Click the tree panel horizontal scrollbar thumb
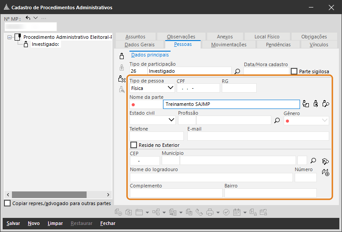This screenshot has width=342, height=232. tap(49, 195)
